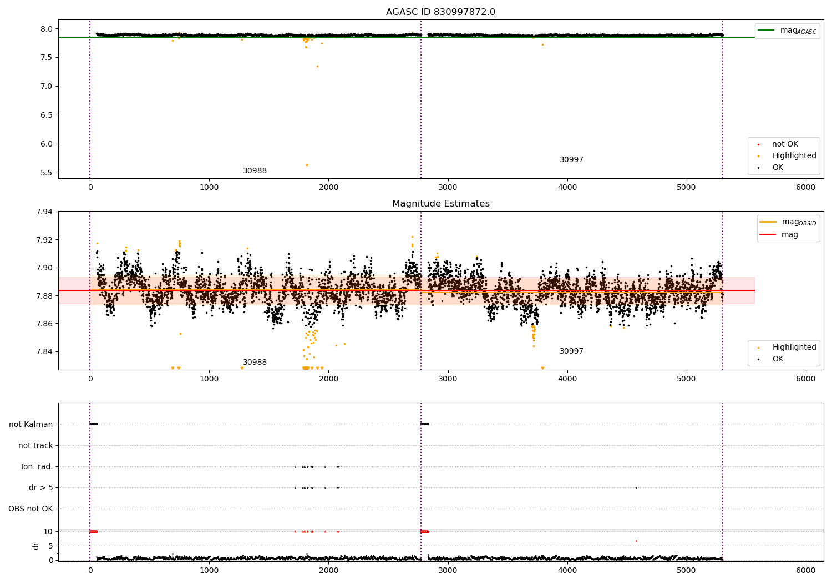The height and width of the screenshot is (583, 832).
Task: Click the 'not track' axis label
Action: tap(35, 445)
